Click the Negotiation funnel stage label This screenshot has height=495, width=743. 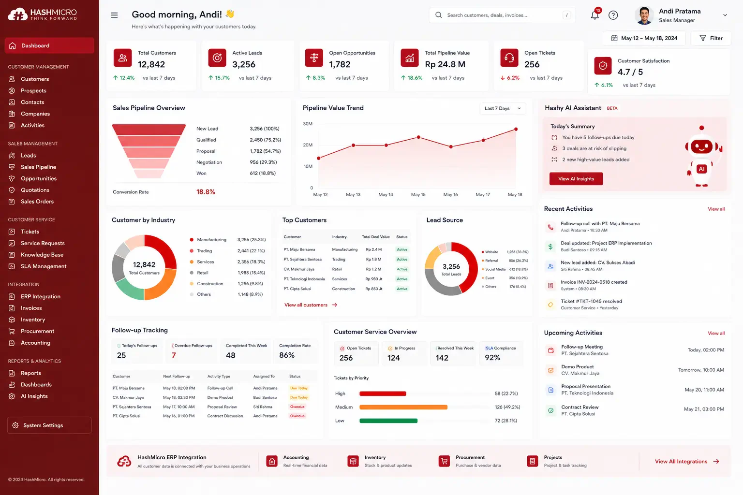(x=209, y=162)
